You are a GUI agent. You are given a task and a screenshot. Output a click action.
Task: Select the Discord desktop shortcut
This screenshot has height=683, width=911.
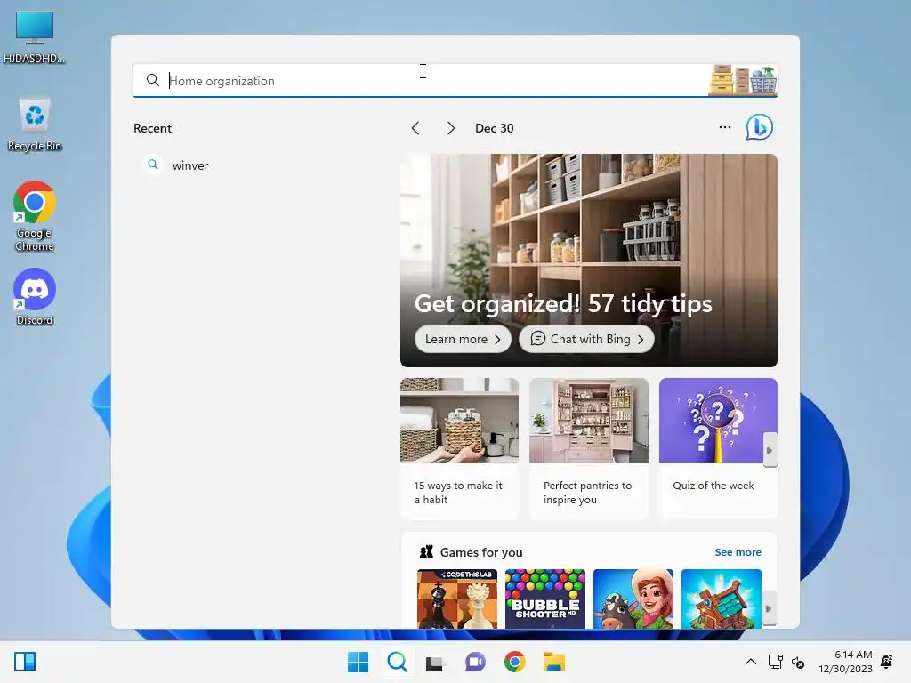pyautogui.click(x=35, y=297)
